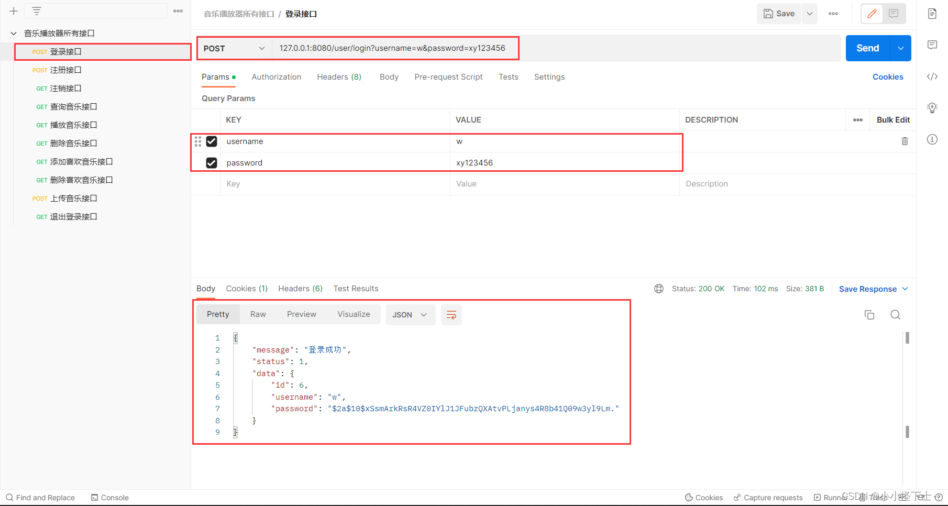Image resolution: width=948 pixels, height=506 pixels.
Task: Switch to edit mode pencil icon
Action: coord(872,14)
